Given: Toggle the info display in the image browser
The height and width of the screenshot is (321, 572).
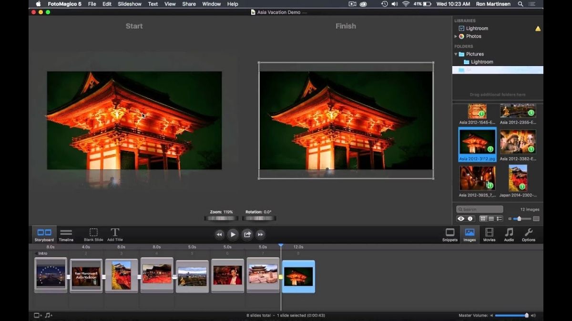Looking at the screenshot, I should [470, 218].
